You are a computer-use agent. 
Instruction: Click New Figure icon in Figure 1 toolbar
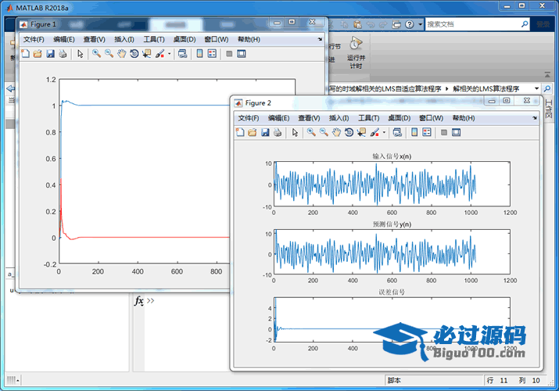click(x=25, y=54)
